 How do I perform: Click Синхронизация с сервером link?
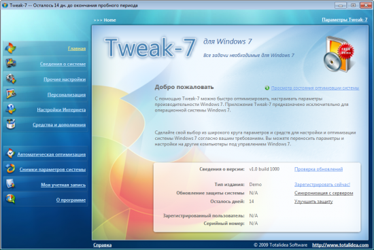click(324, 193)
